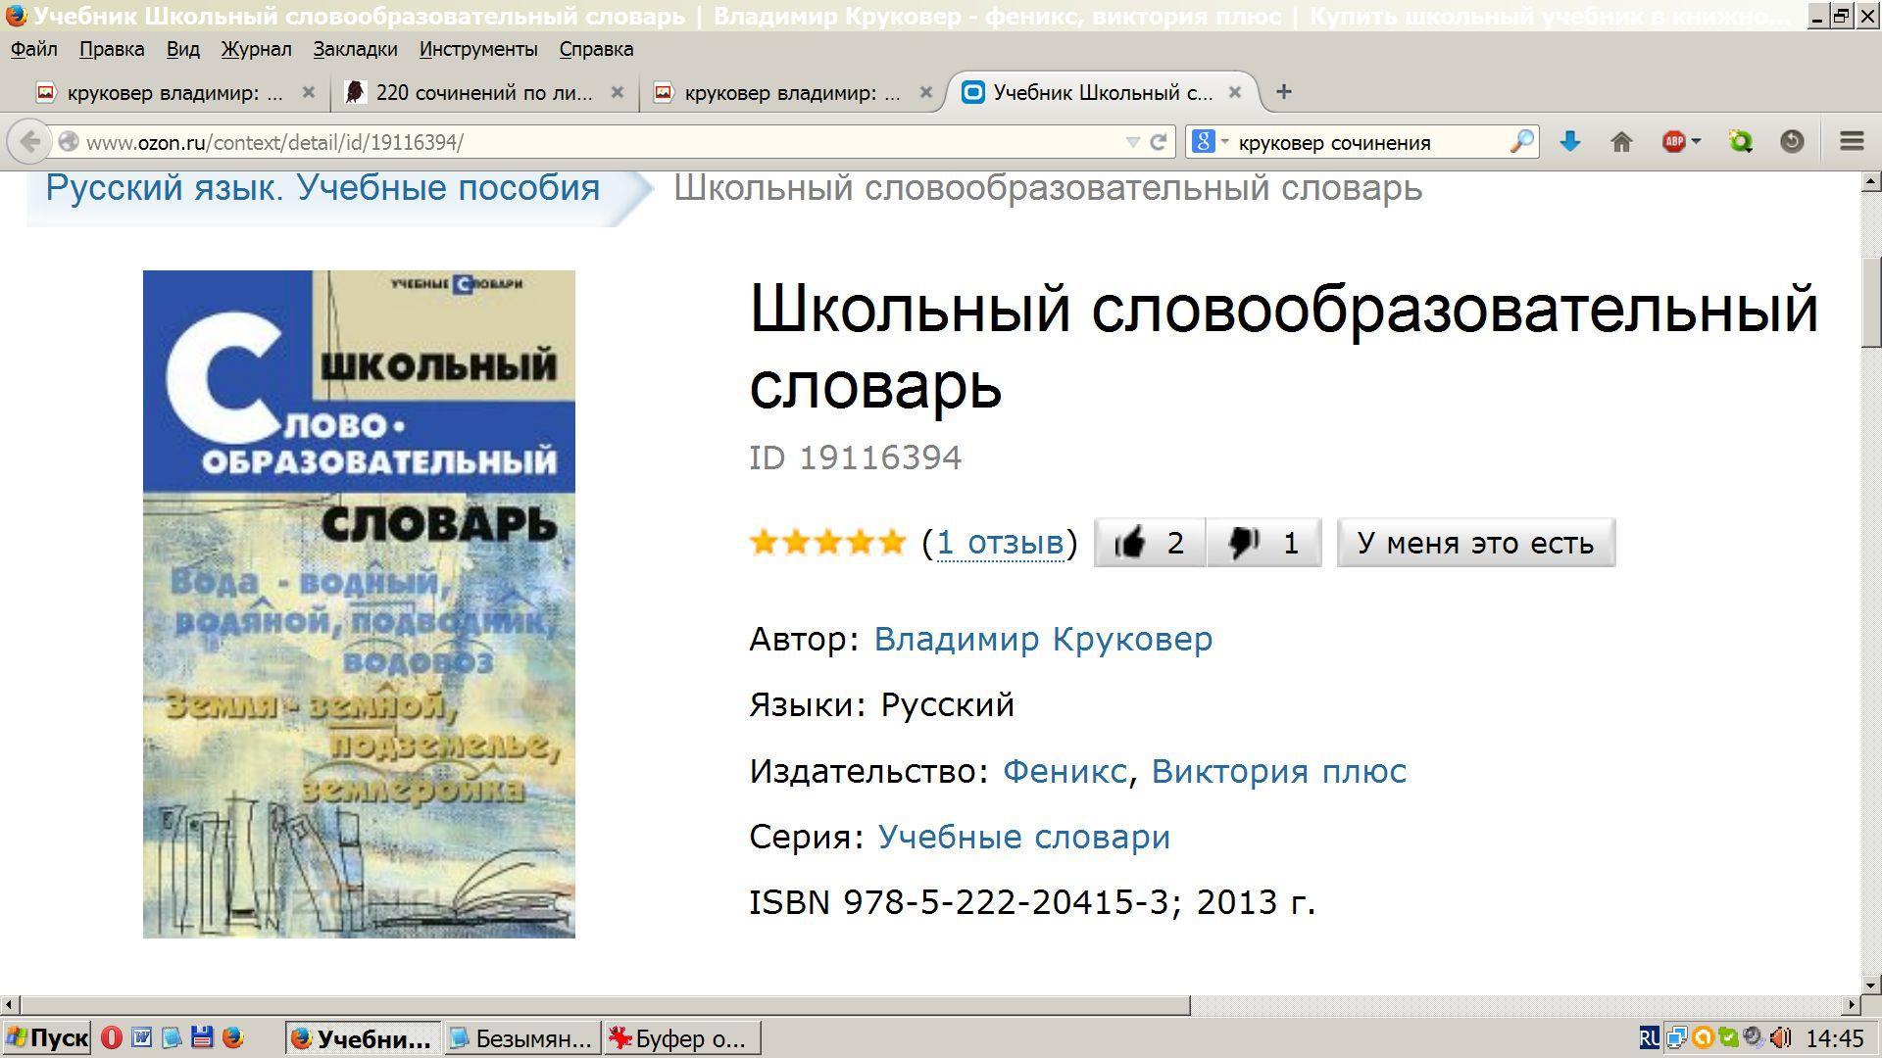Click the horizontal scrollbar at page bottom
Screen dimensions: 1882x1058
(605, 1005)
